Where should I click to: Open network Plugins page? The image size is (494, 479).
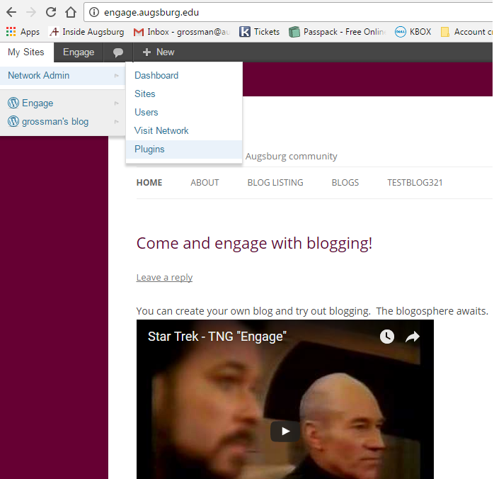pos(184,149)
